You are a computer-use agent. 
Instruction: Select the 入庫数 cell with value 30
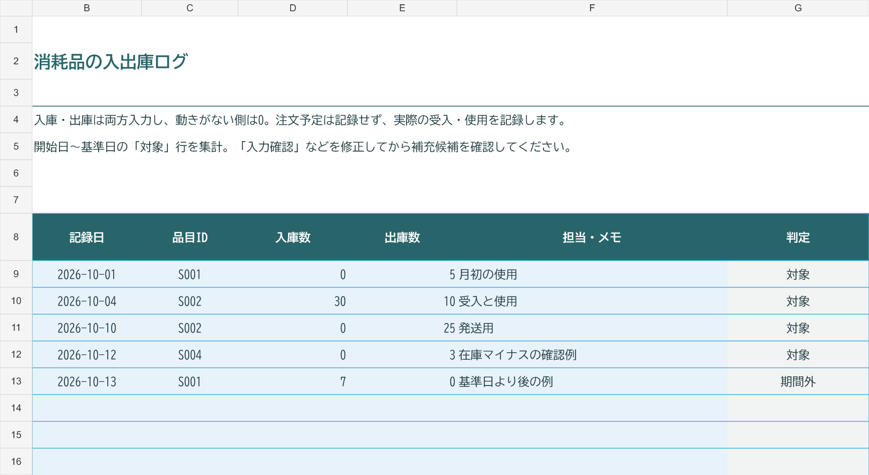(293, 301)
